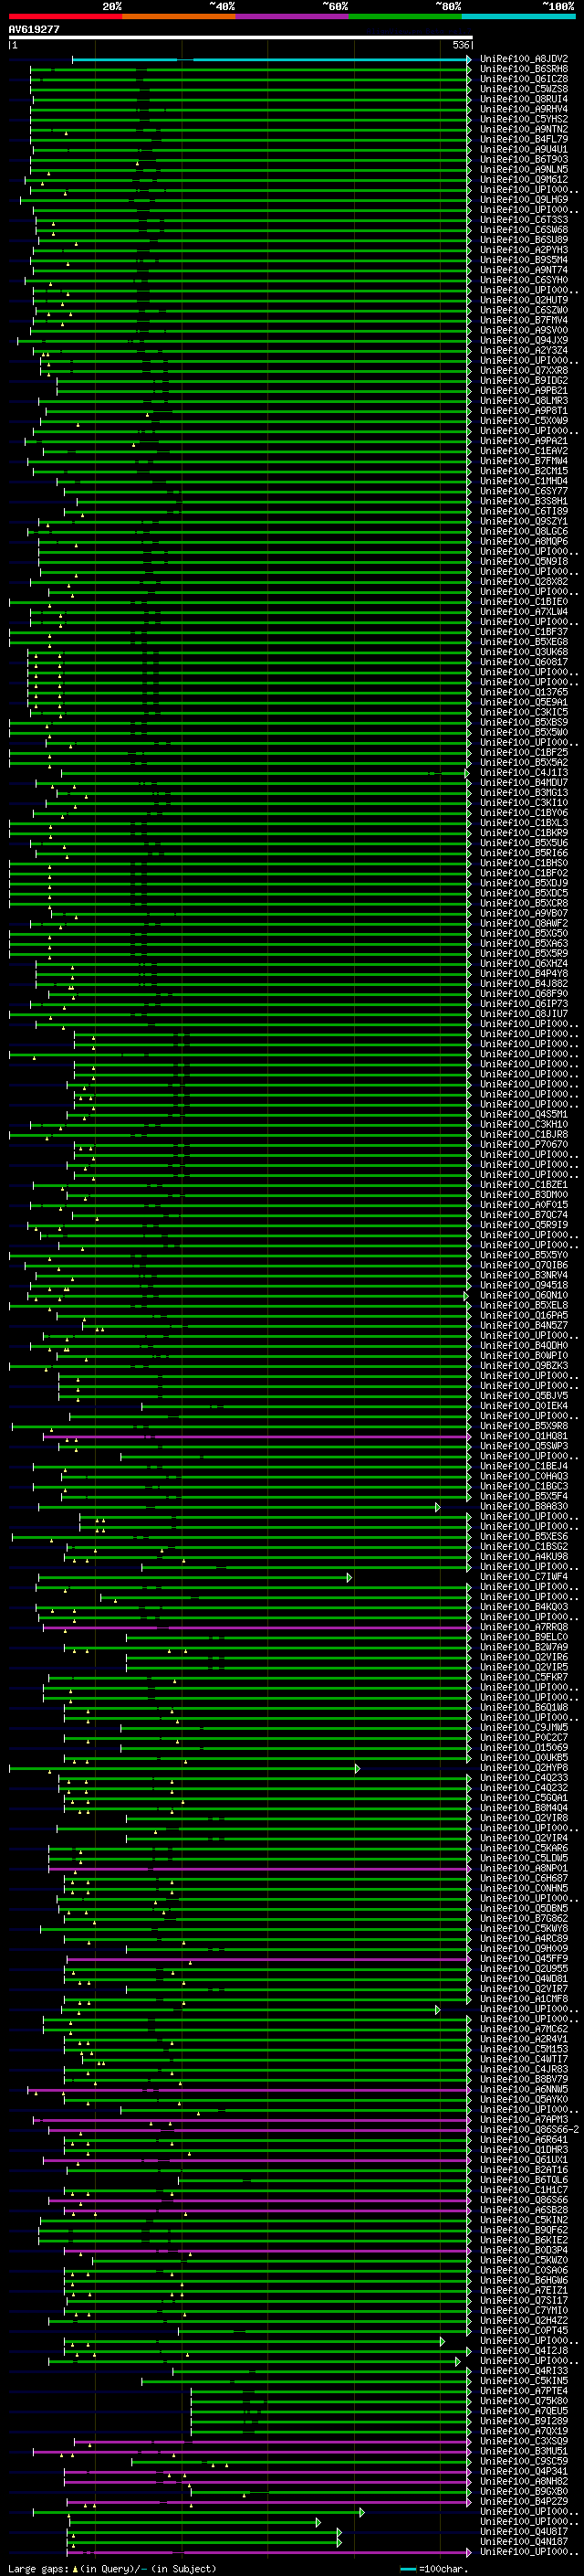Open hit UniRef100_Q2HUT9
The width and height of the screenshot is (584, 2576).
(524, 300)
